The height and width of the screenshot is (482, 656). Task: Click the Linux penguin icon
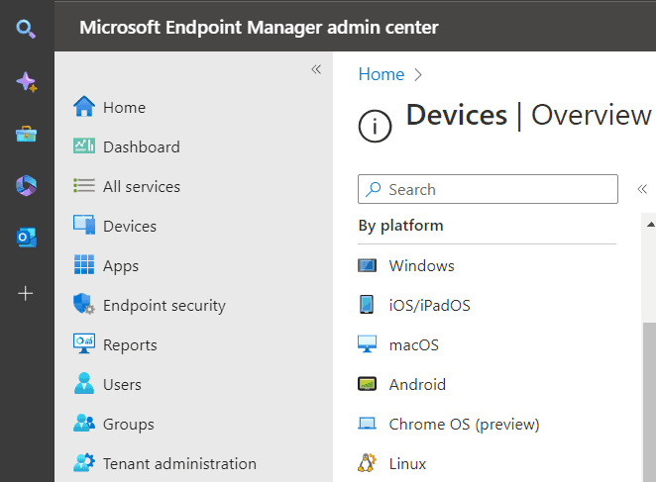point(368,463)
